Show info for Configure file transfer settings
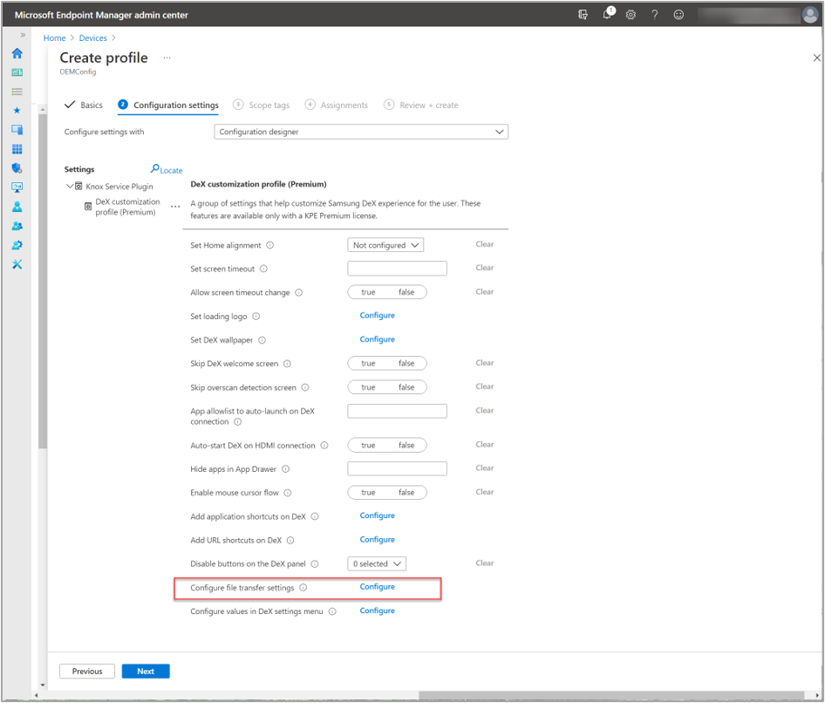Viewport: 825px width, 703px height. click(303, 588)
